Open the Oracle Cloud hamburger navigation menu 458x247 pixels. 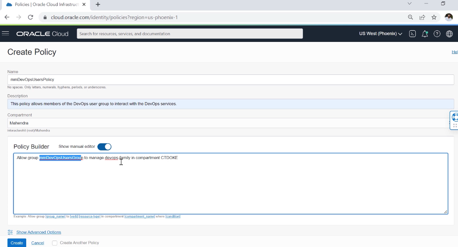pyautogui.click(x=5, y=34)
